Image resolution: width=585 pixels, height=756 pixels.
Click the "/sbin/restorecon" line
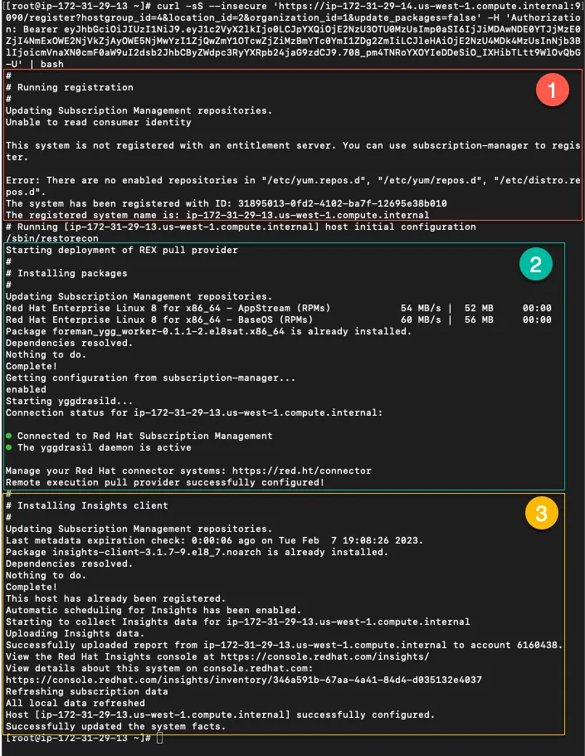pyautogui.click(x=52, y=238)
